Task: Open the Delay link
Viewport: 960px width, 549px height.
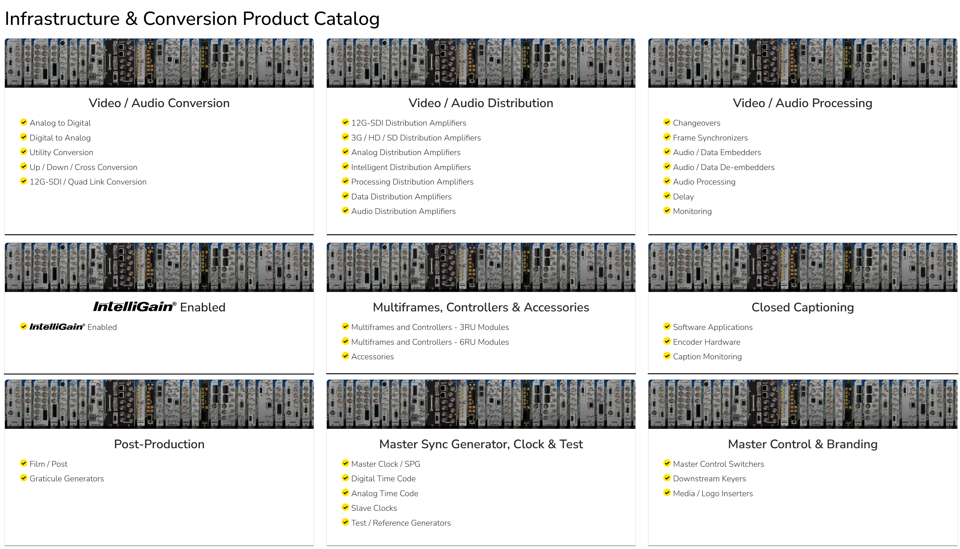Action: pyautogui.click(x=683, y=196)
